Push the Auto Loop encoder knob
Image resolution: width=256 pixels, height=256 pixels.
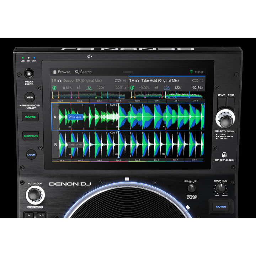pos(35,195)
